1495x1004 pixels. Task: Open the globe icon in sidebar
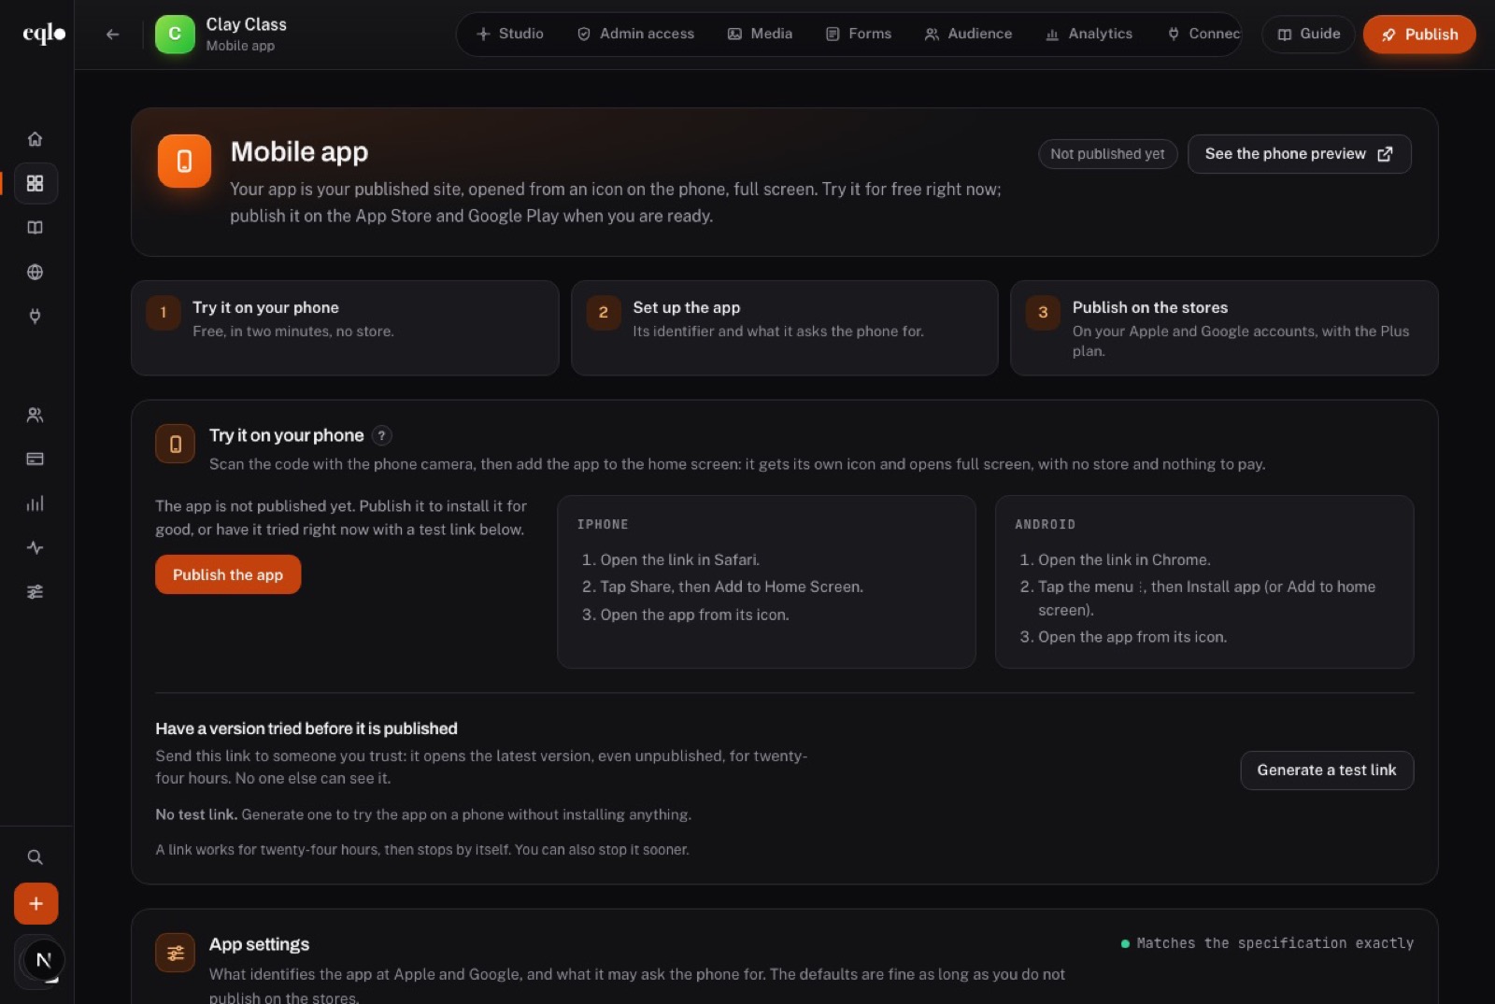pyautogui.click(x=35, y=272)
